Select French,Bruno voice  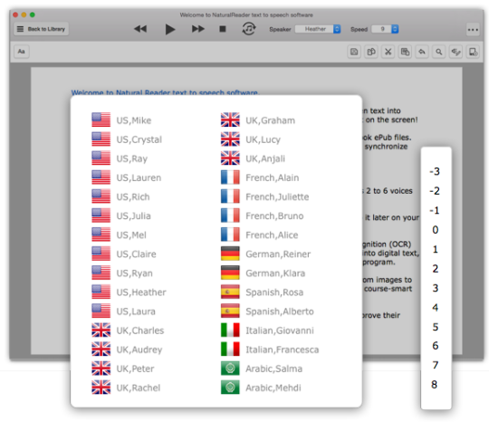click(x=263, y=216)
